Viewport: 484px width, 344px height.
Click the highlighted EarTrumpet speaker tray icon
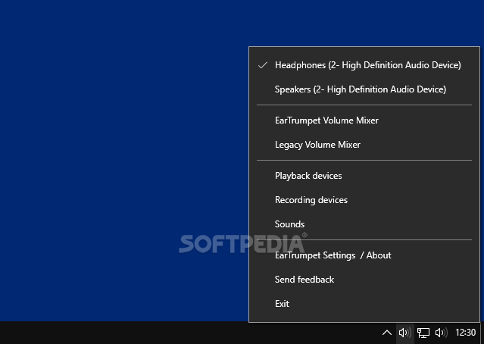coord(405,333)
